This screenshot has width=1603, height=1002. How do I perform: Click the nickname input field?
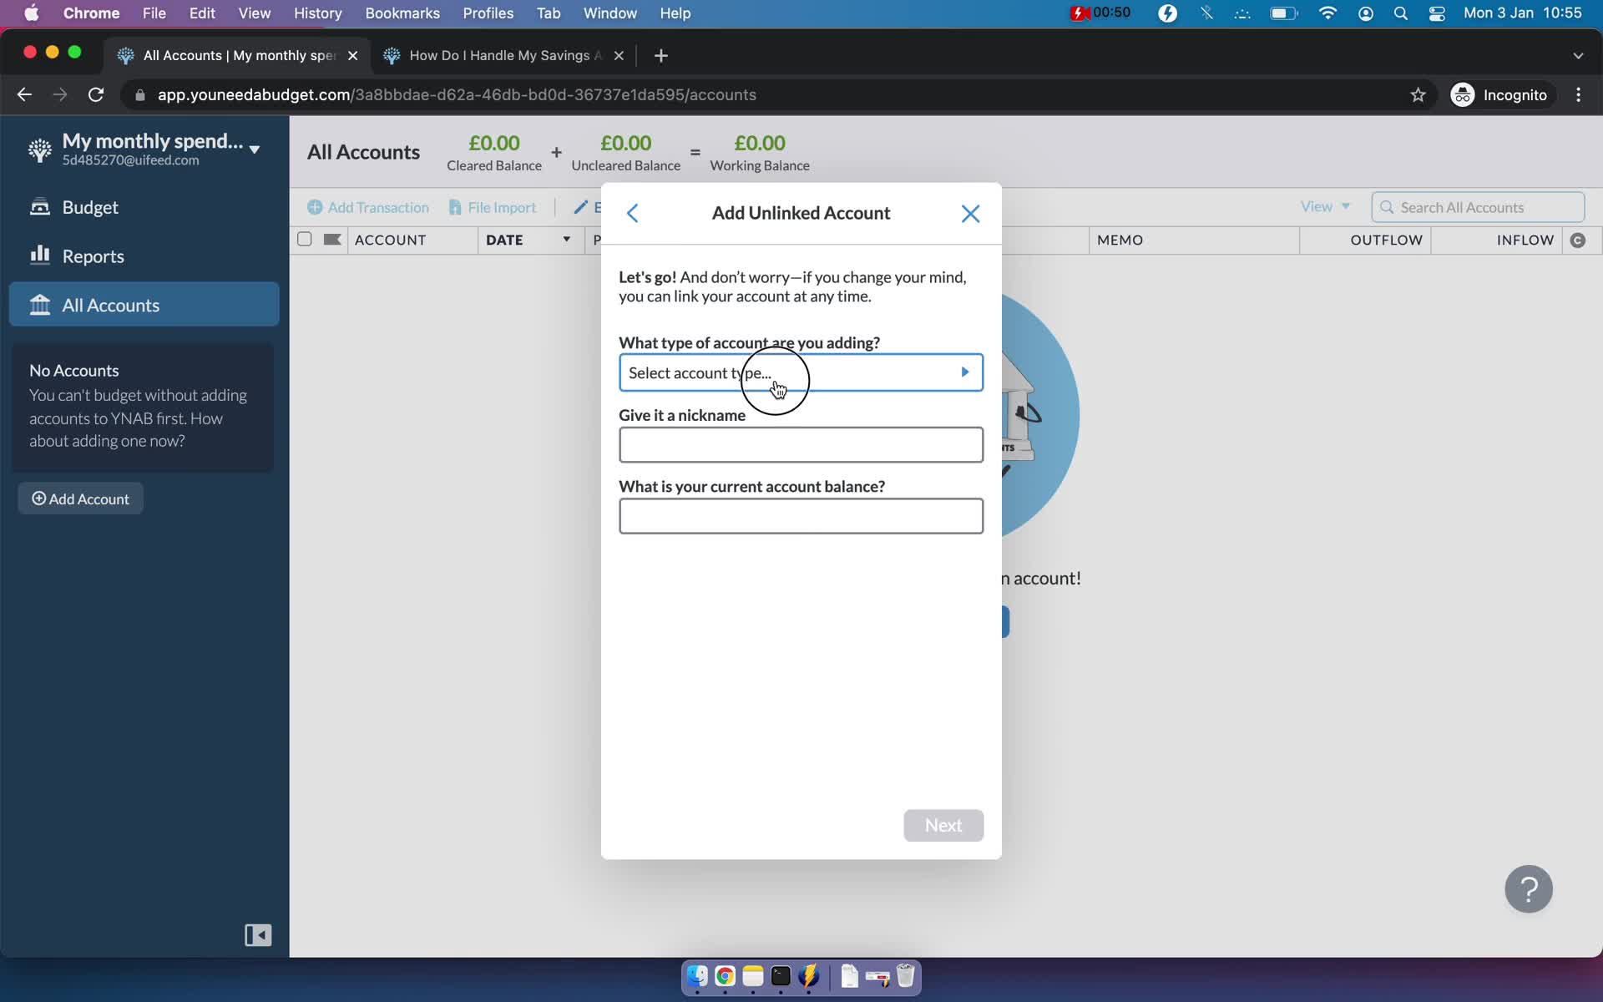(x=801, y=443)
